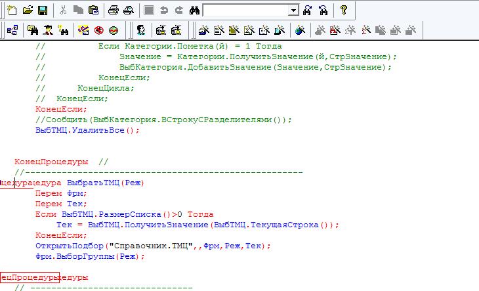The height and width of the screenshot is (291, 479).
Task: Redo the undone action
Action: pos(177,10)
